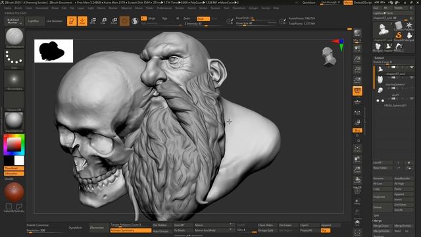Open the Light menu
This screenshot has height=237, width=421.
point(91,8)
